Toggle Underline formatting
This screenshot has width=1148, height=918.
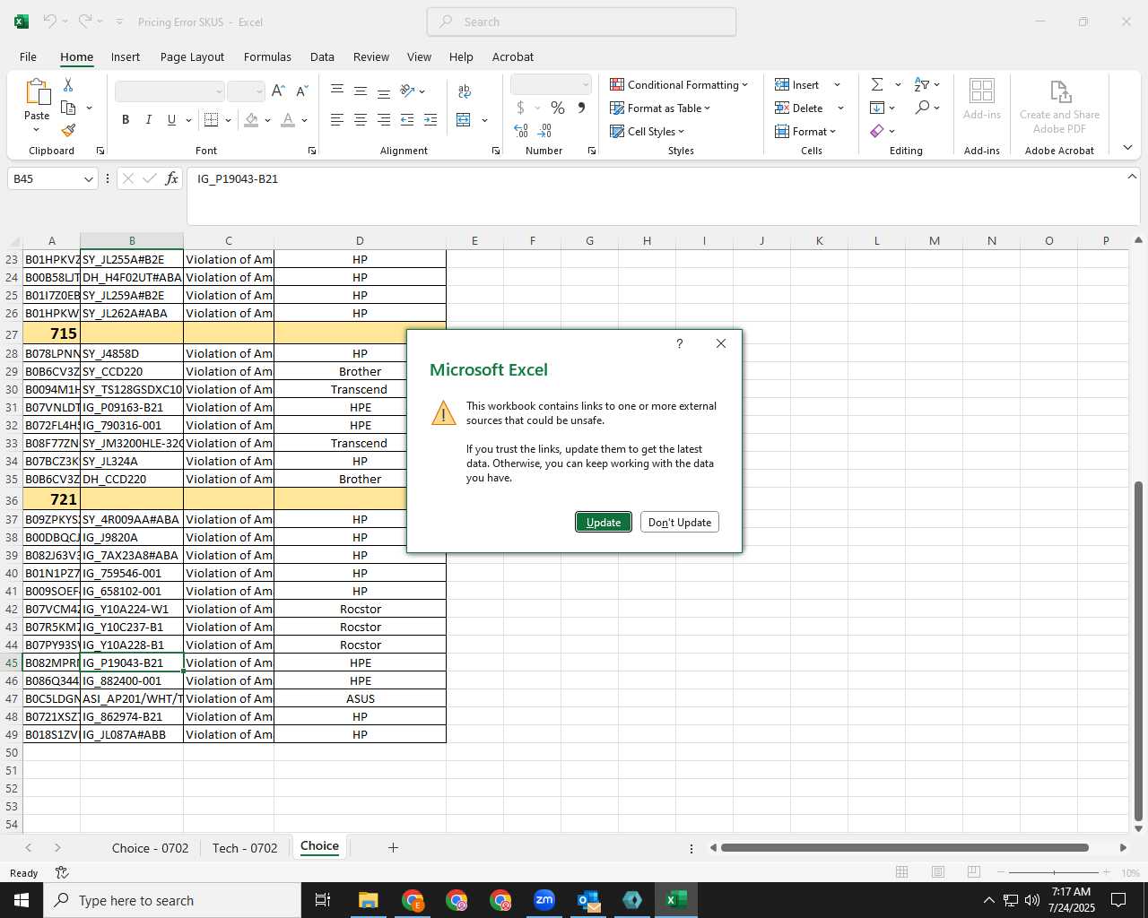click(x=171, y=119)
